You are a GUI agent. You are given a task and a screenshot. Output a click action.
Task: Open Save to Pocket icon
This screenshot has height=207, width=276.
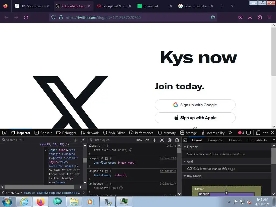(240, 17)
